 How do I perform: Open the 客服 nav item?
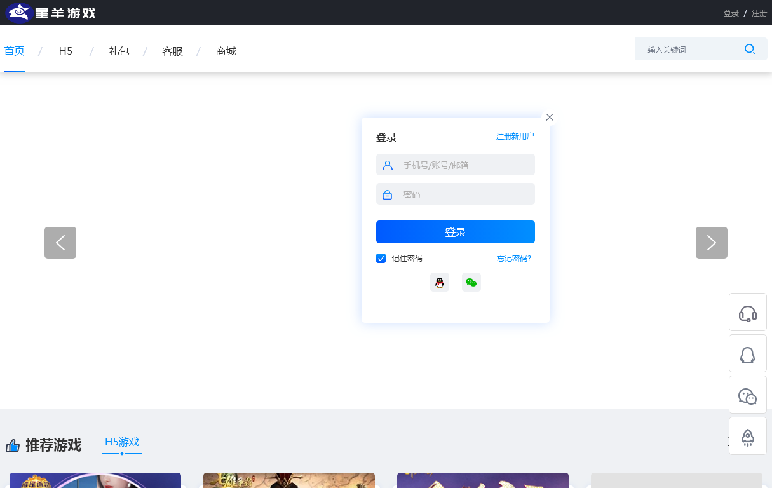click(172, 51)
